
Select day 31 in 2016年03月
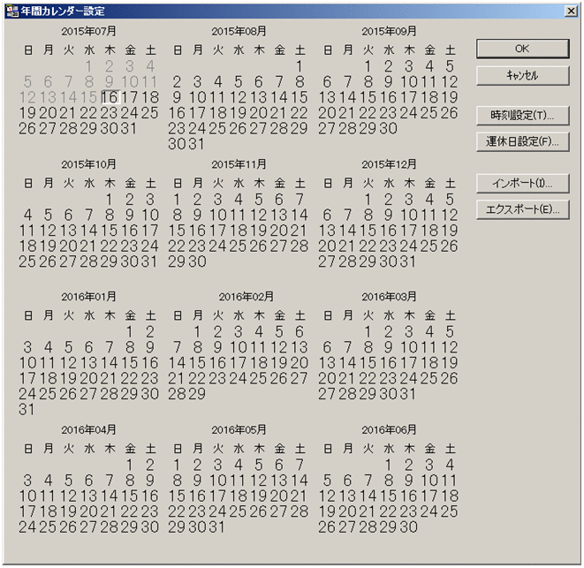tap(408, 394)
